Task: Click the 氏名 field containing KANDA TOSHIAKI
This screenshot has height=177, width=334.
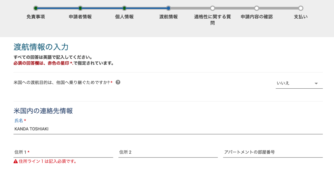Action: point(168,129)
